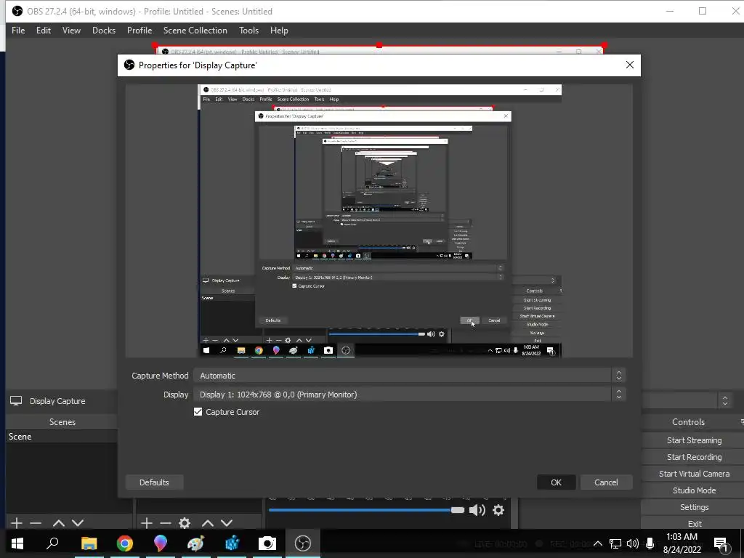Open Windows search from the taskbar

coord(52,543)
